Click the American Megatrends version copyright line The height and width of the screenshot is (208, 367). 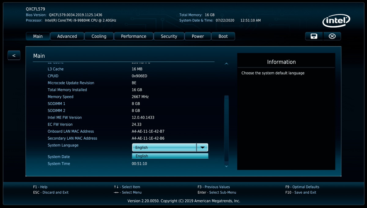184,201
